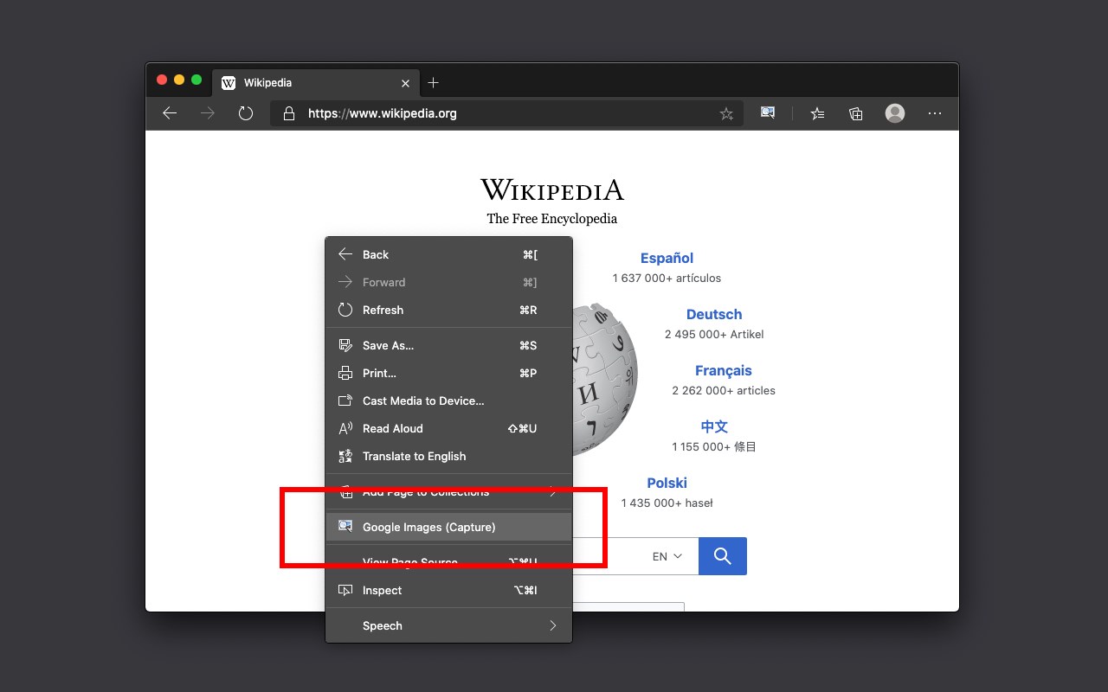Click "2 262 000+ articles" text
The image size is (1108, 692).
coord(724,390)
